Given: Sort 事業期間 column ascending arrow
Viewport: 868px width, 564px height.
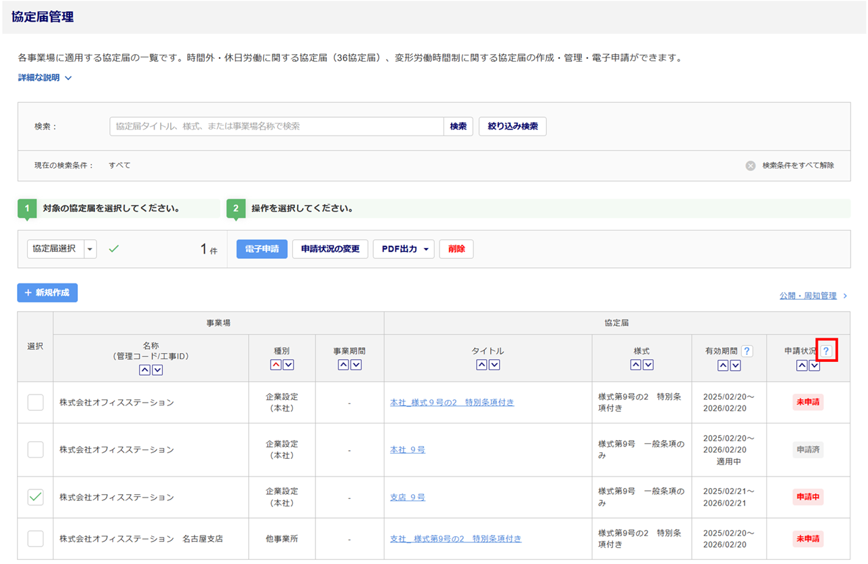Looking at the screenshot, I should click(x=343, y=365).
